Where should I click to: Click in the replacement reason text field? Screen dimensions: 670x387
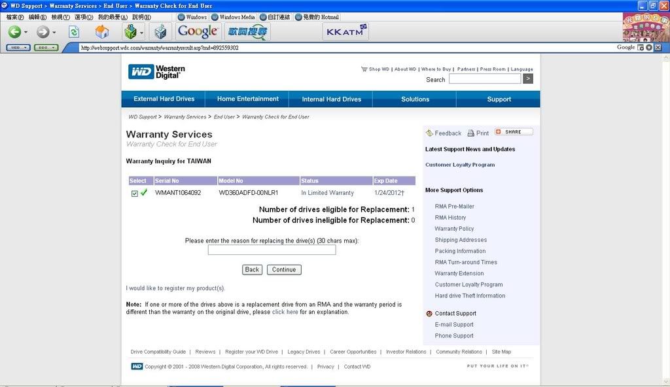[x=272, y=250]
